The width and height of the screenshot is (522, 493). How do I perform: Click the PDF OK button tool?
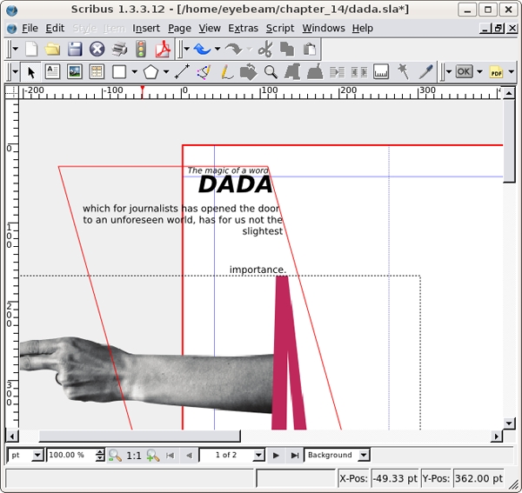pos(464,72)
